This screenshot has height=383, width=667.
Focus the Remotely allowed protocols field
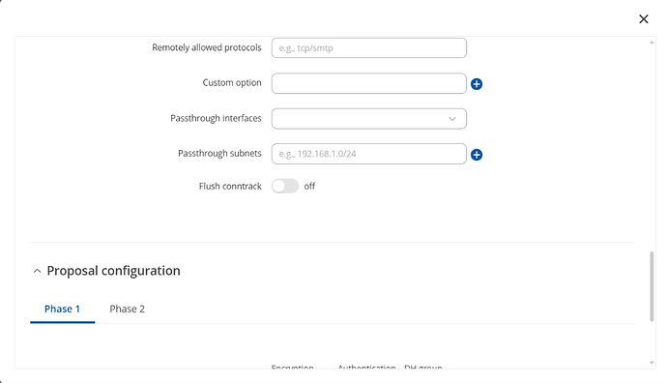[369, 48]
